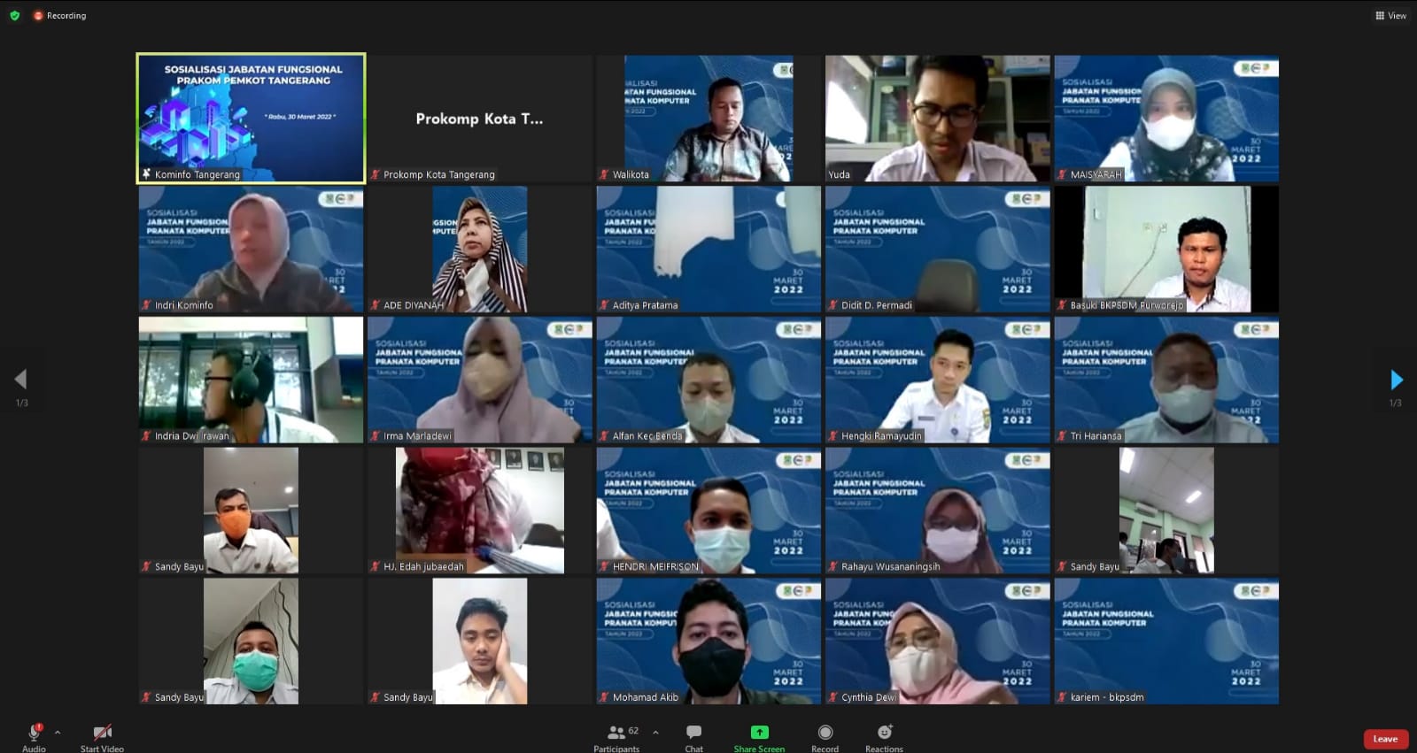Toggle the muted Audio microphone
Viewport: 1417px width, 753px height.
point(34,733)
